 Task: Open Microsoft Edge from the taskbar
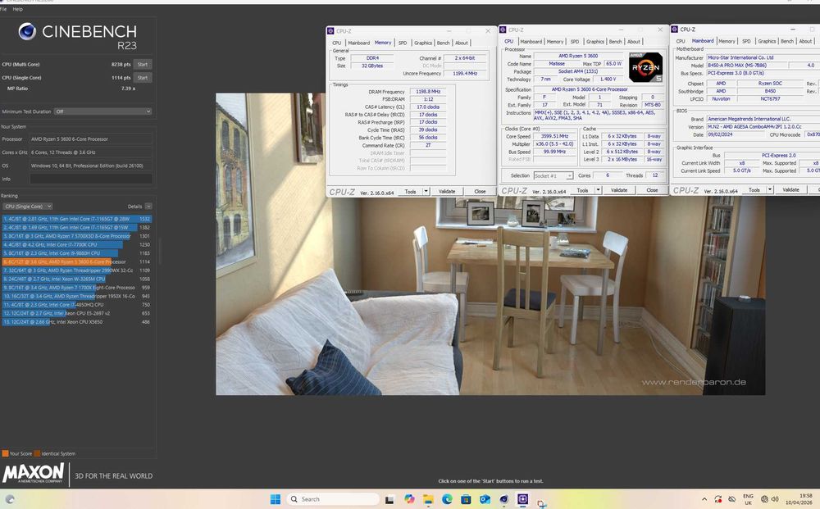[x=447, y=499]
